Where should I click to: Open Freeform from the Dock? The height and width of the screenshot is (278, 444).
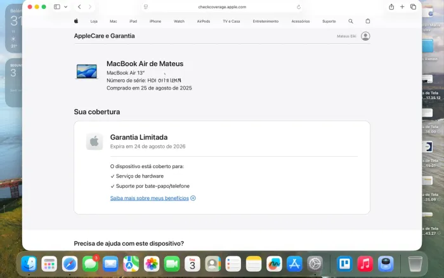pos(274,264)
